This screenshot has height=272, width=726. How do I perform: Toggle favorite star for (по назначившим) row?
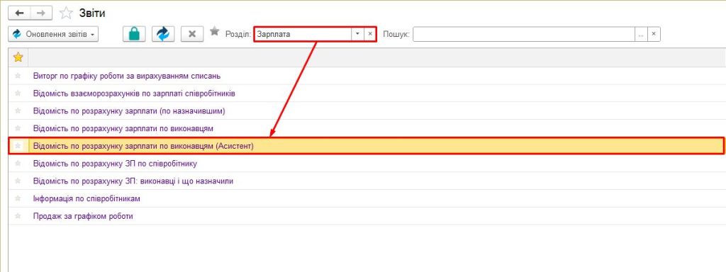click(x=18, y=111)
